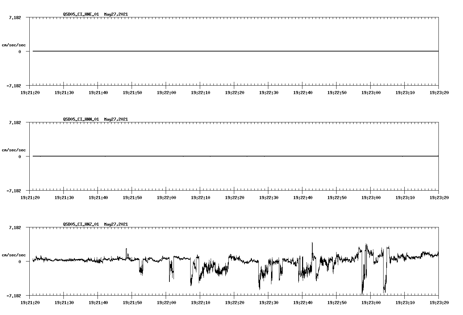Image resolution: width=463 pixels, height=315 pixels.
Task: Click the 19:21:50 time label under HNE plot
Action: [x=132, y=92]
